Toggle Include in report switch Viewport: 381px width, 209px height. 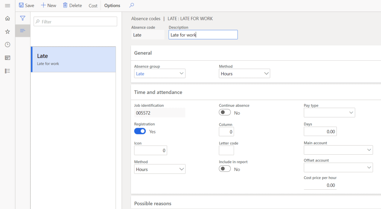tap(225, 169)
